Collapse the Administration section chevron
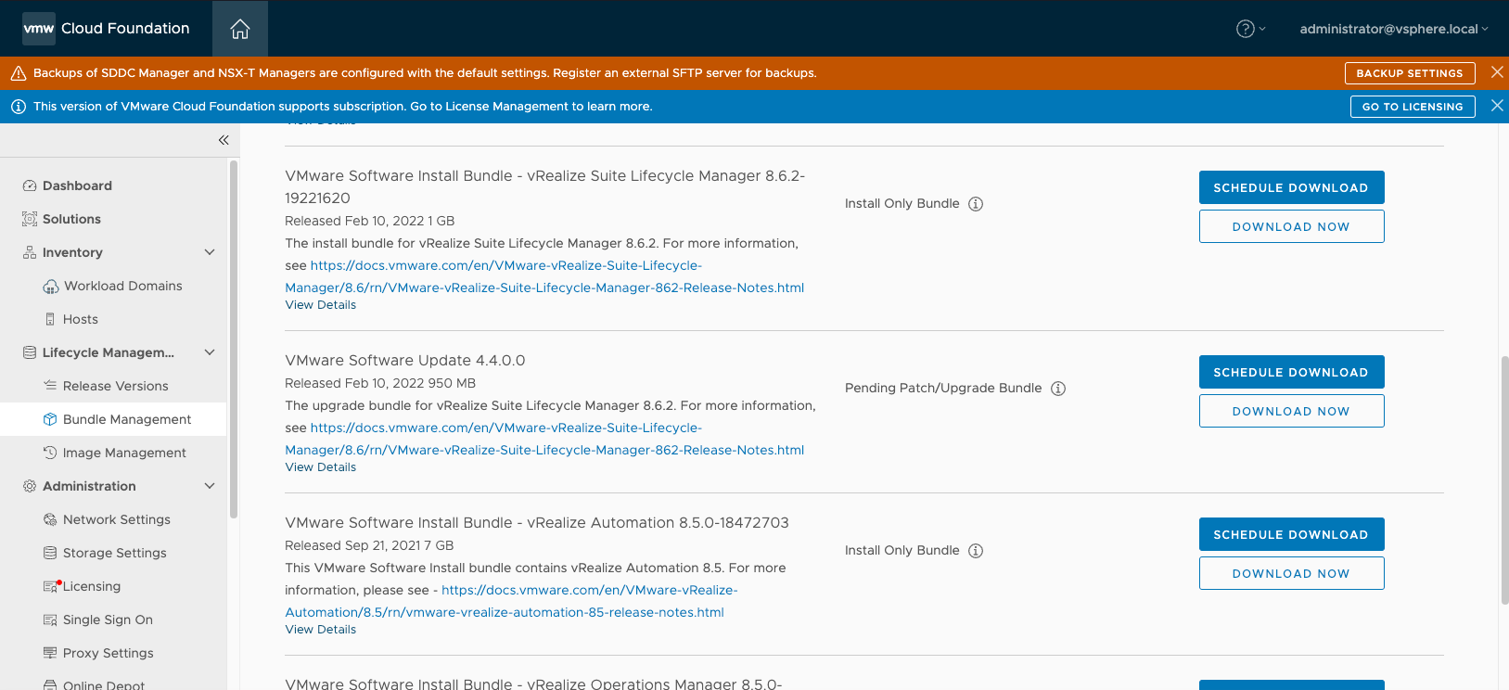This screenshot has height=690, width=1509. (x=210, y=486)
